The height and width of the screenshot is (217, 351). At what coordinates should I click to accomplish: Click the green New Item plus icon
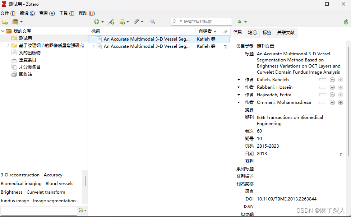click(x=97, y=22)
